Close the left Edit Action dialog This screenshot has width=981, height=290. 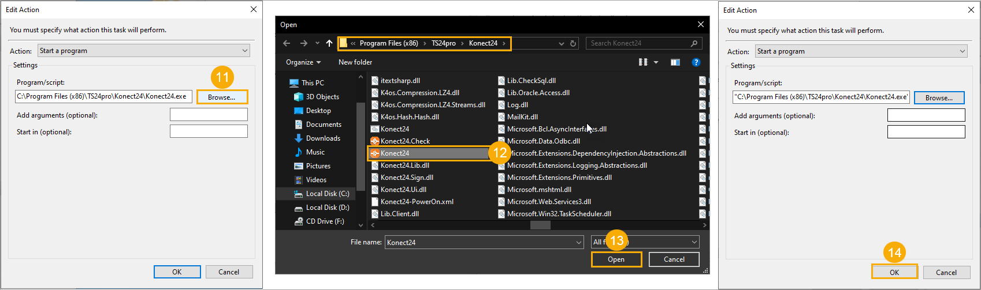pos(253,9)
